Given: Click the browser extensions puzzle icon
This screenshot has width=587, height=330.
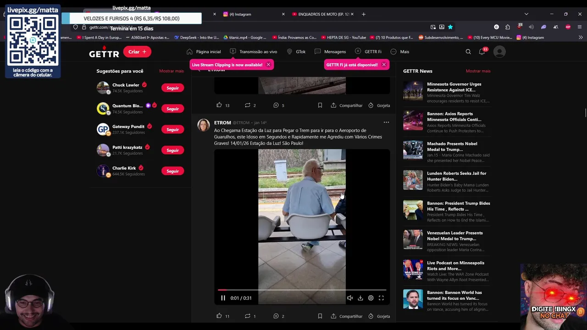Looking at the screenshot, I should pyautogui.click(x=508, y=27).
